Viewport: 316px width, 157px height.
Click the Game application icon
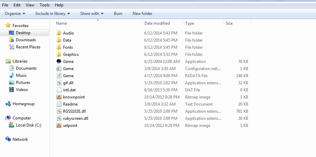pos(59,62)
